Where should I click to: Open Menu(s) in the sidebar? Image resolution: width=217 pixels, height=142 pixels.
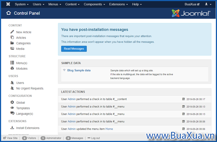22,63
